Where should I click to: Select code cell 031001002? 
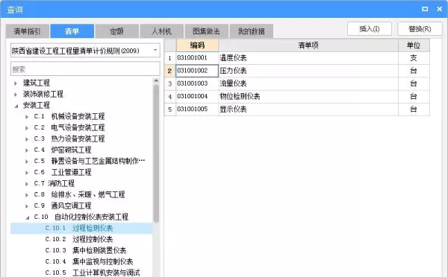(197, 71)
